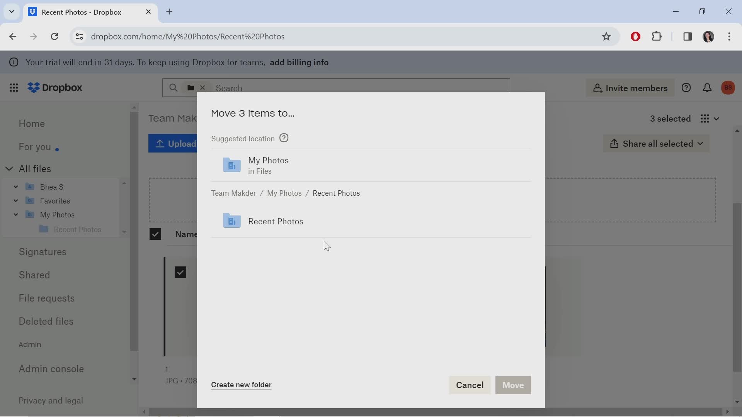Go back in browser history
The height and width of the screenshot is (417, 742).
pyautogui.click(x=13, y=36)
